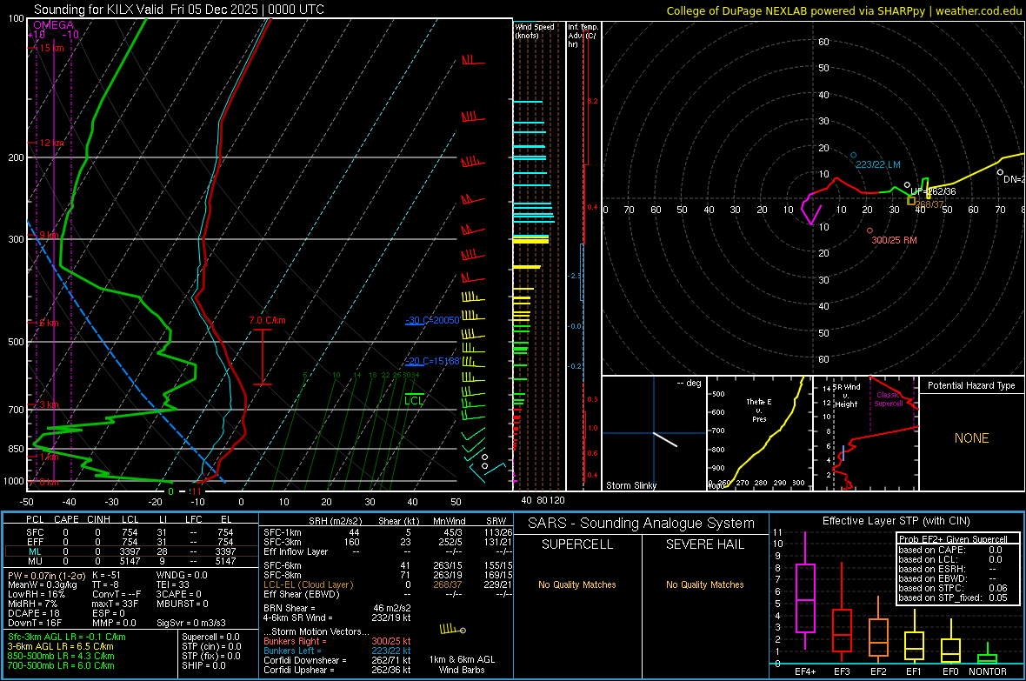Click the '850-500mb LR = 4.3 C/km' line
Viewport: 1026px width, 681px height.
(x=61, y=656)
